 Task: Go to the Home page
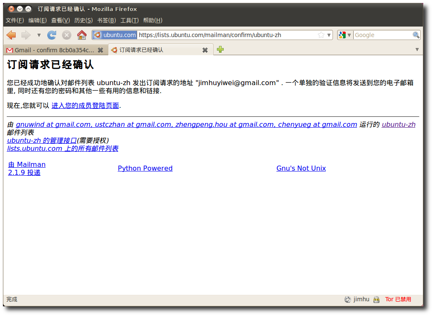click(82, 35)
